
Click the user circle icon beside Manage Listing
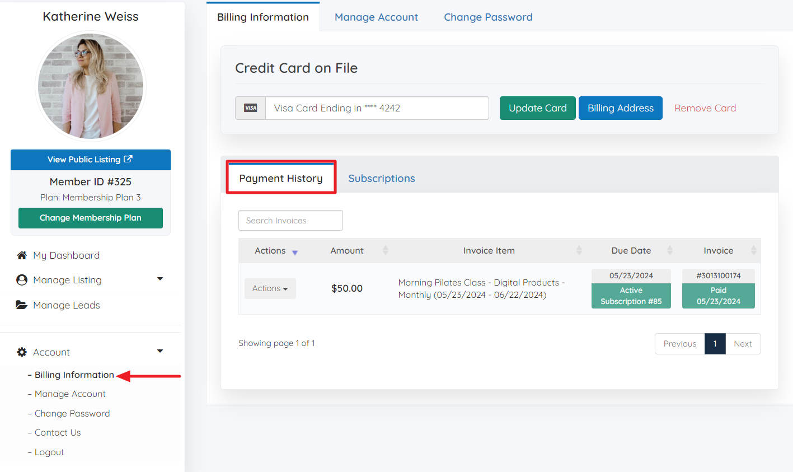pos(22,280)
